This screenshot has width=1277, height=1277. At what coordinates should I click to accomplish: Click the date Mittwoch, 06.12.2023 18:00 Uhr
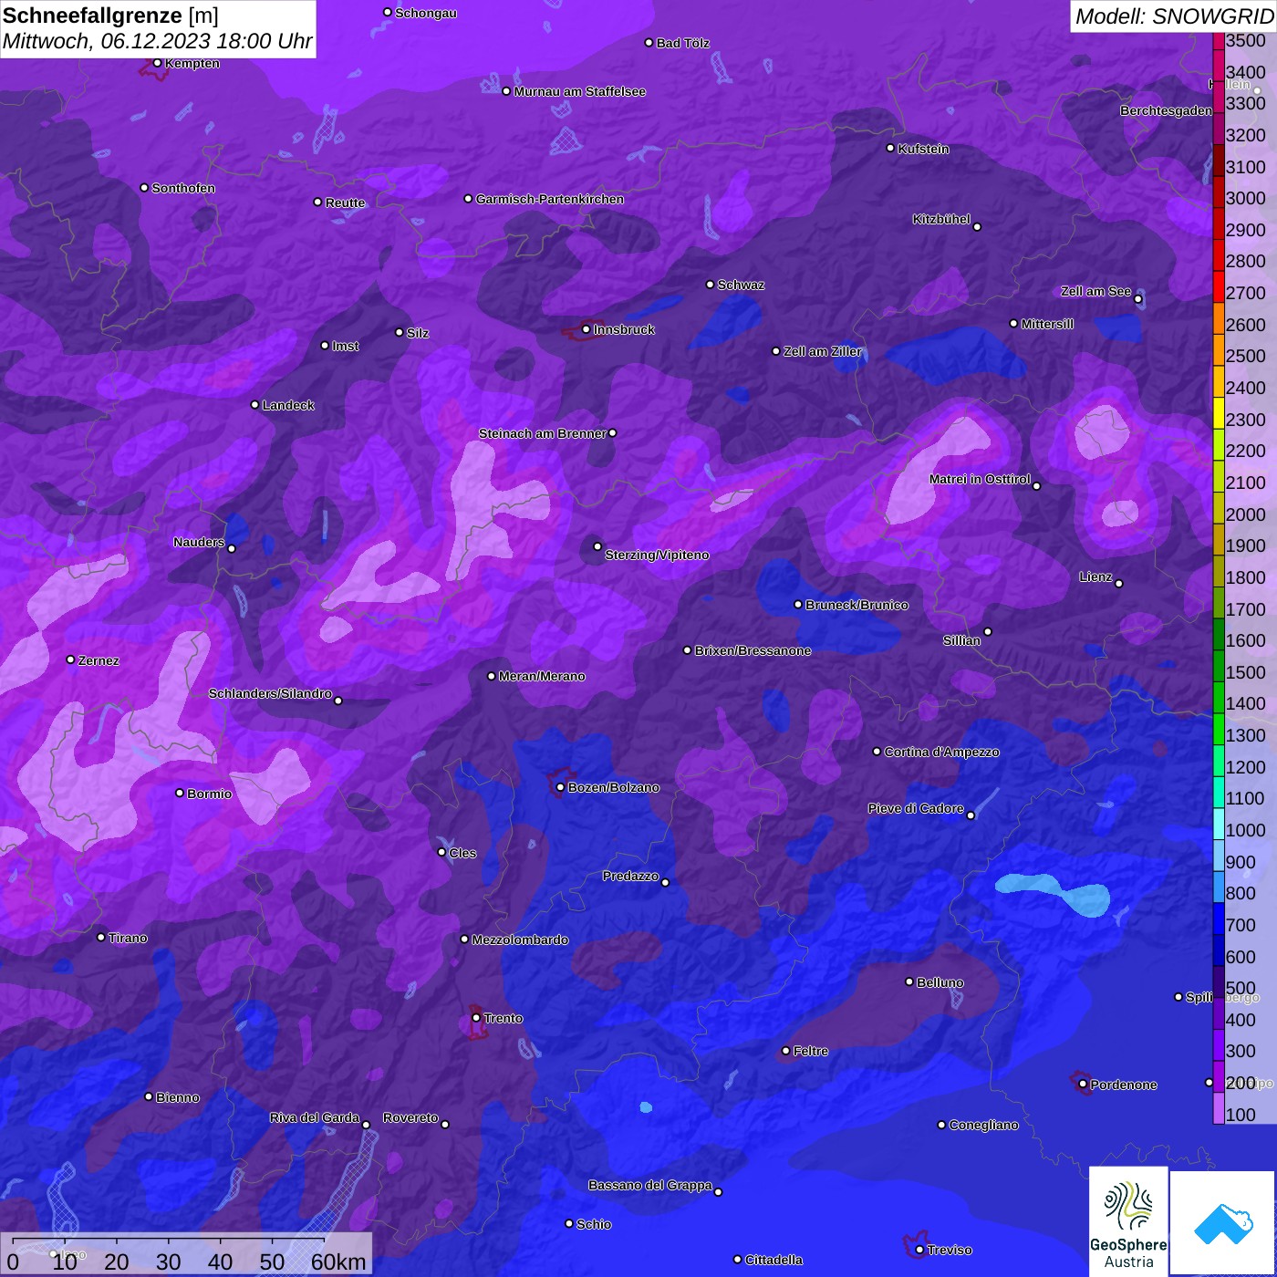point(157,42)
